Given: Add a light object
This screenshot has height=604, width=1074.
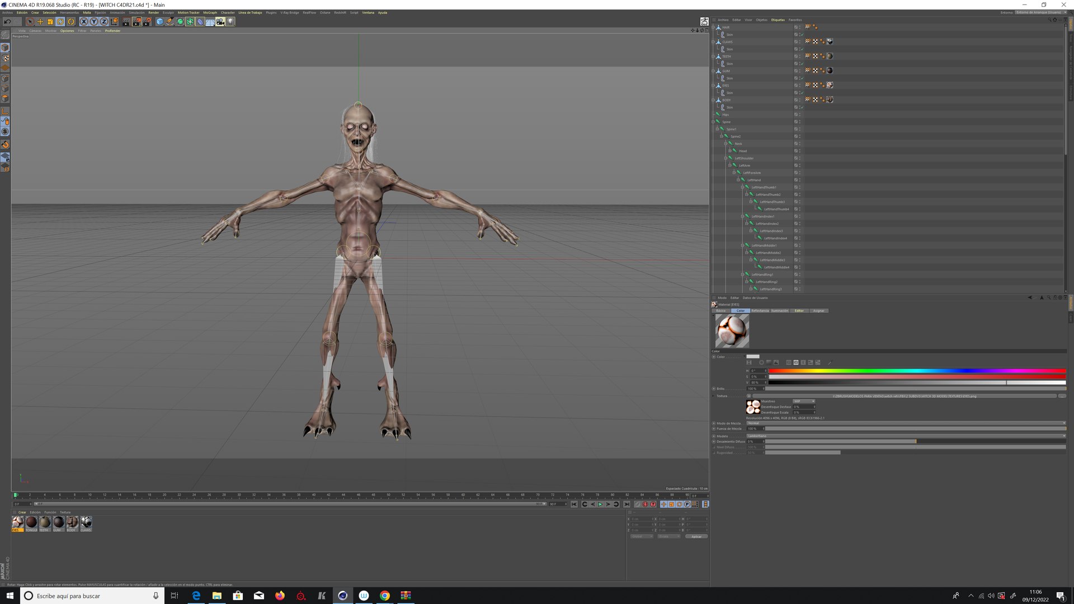Looking at the screenshot, I should coord(230,22).
